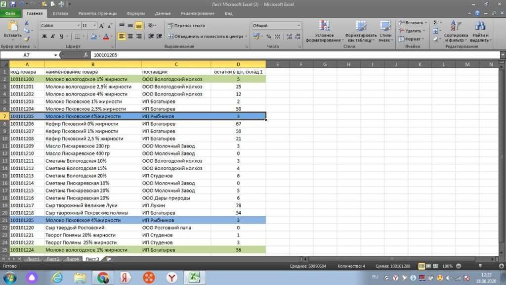Toggle Underline (Ч) formatting

(x=61, y=37)
